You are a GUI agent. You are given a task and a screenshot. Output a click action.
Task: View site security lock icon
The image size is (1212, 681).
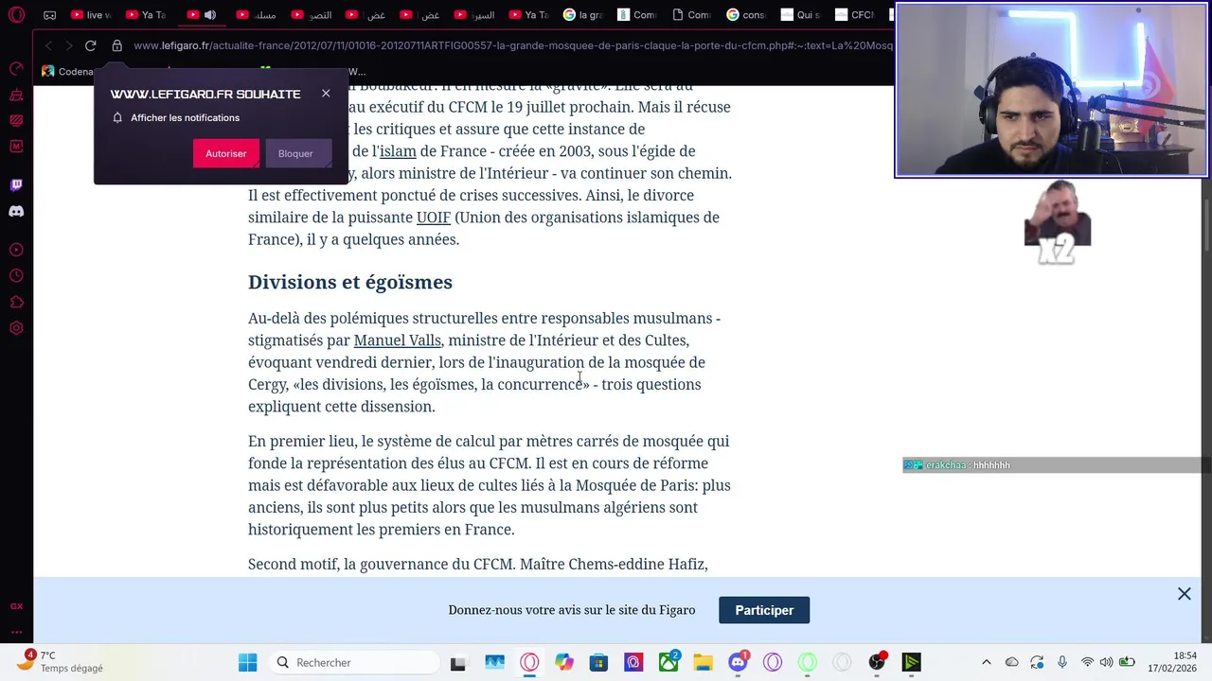click(117, 45)
